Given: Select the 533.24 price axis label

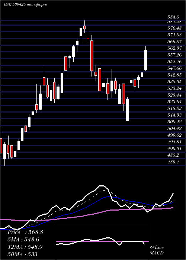Looking at the screenshot, I should pos(174,88).
